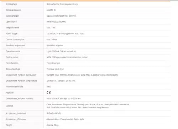Image resolution: width=178 pixels, height=129 pixels.
Task: Select the Weight row value
Action: 52,125
